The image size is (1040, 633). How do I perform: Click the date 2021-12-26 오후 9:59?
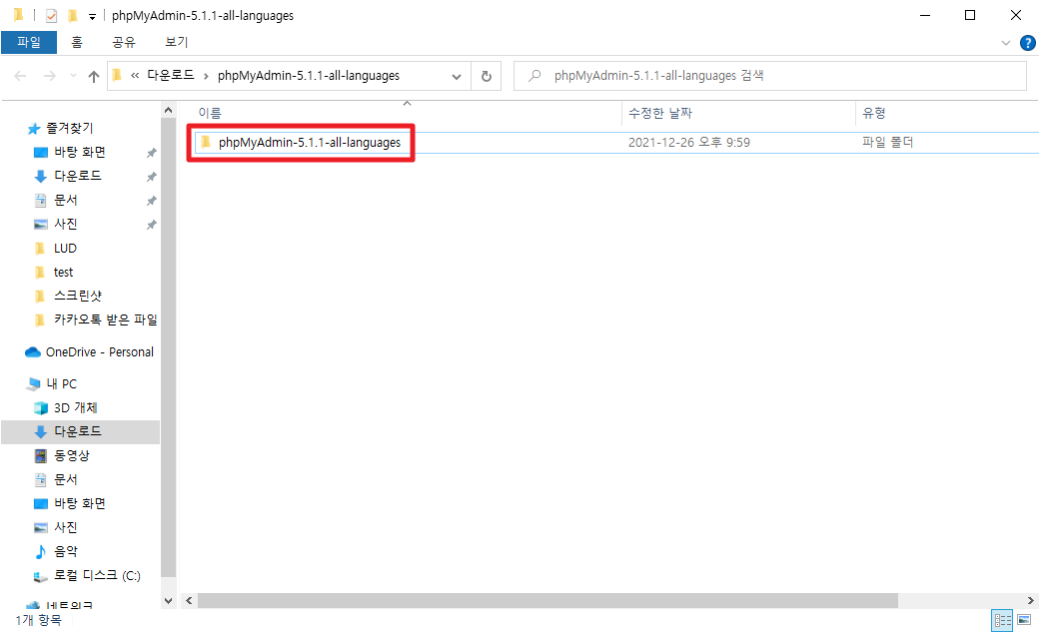coord(689,143)
